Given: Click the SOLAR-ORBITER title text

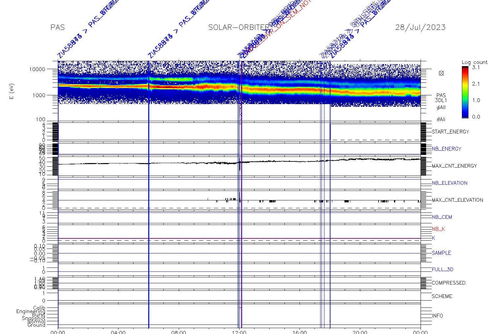Looking at the screenshot, I should click(239, 27).
